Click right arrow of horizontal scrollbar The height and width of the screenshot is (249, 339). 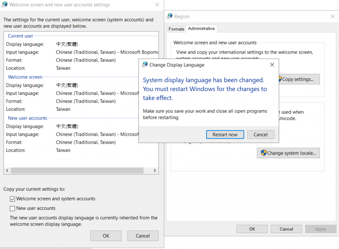pyautogui.click(x=155, y=170)
